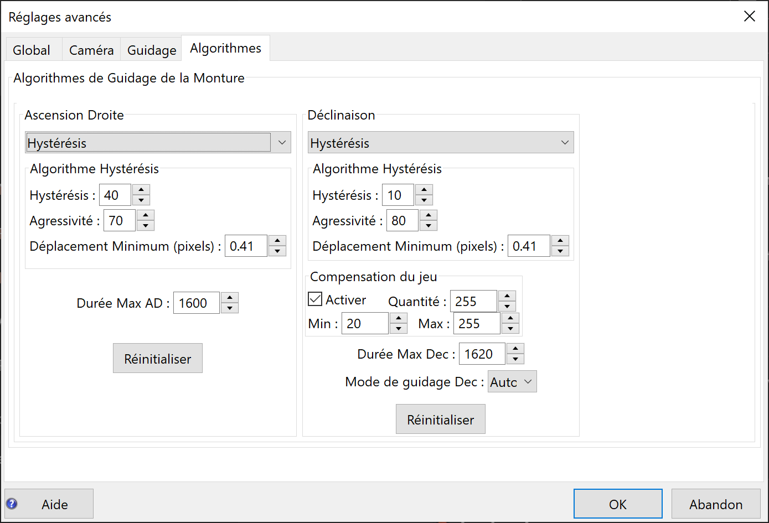Image resolution: width=769 pixels, height=523 pixels.
Task: Click the Déclinaison Déplacement Minimum input field
Action: 528,246
